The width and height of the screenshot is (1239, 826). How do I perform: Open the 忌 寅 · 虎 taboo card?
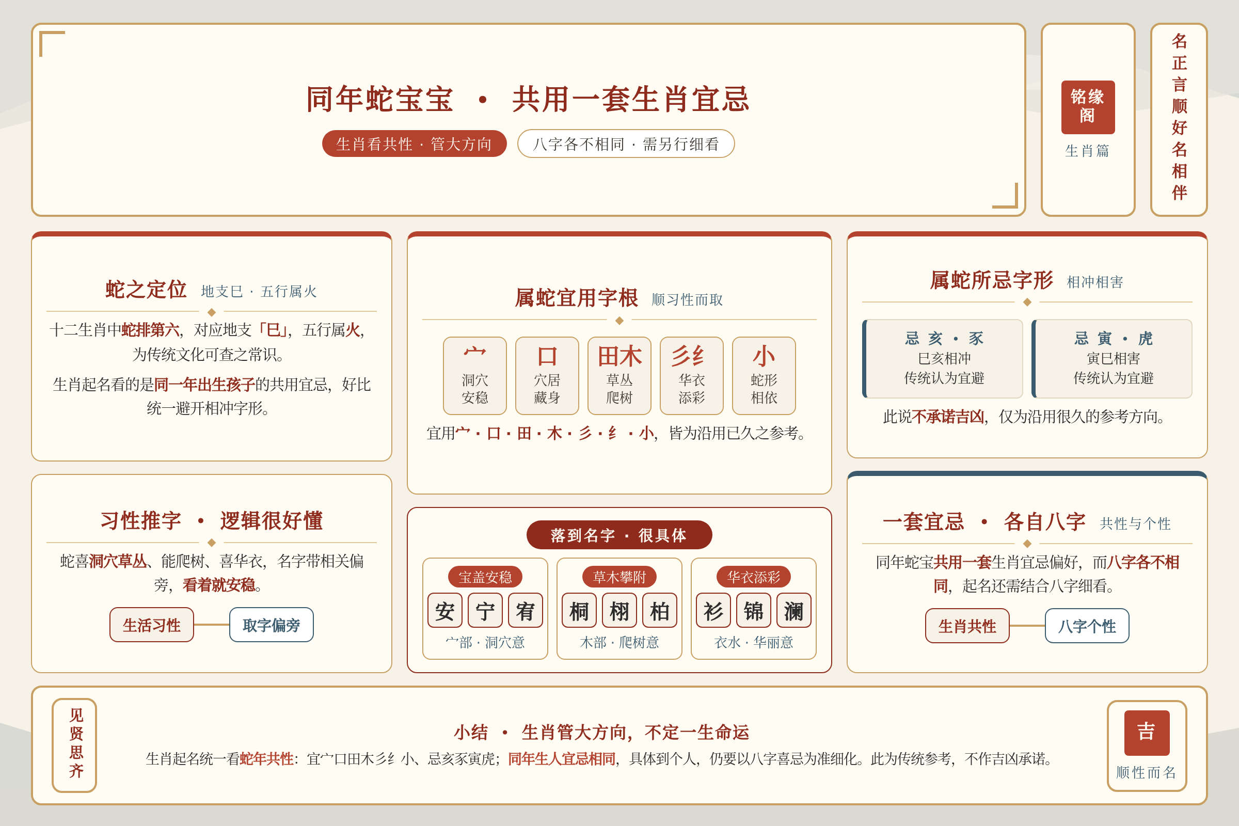pos(1111,358)
